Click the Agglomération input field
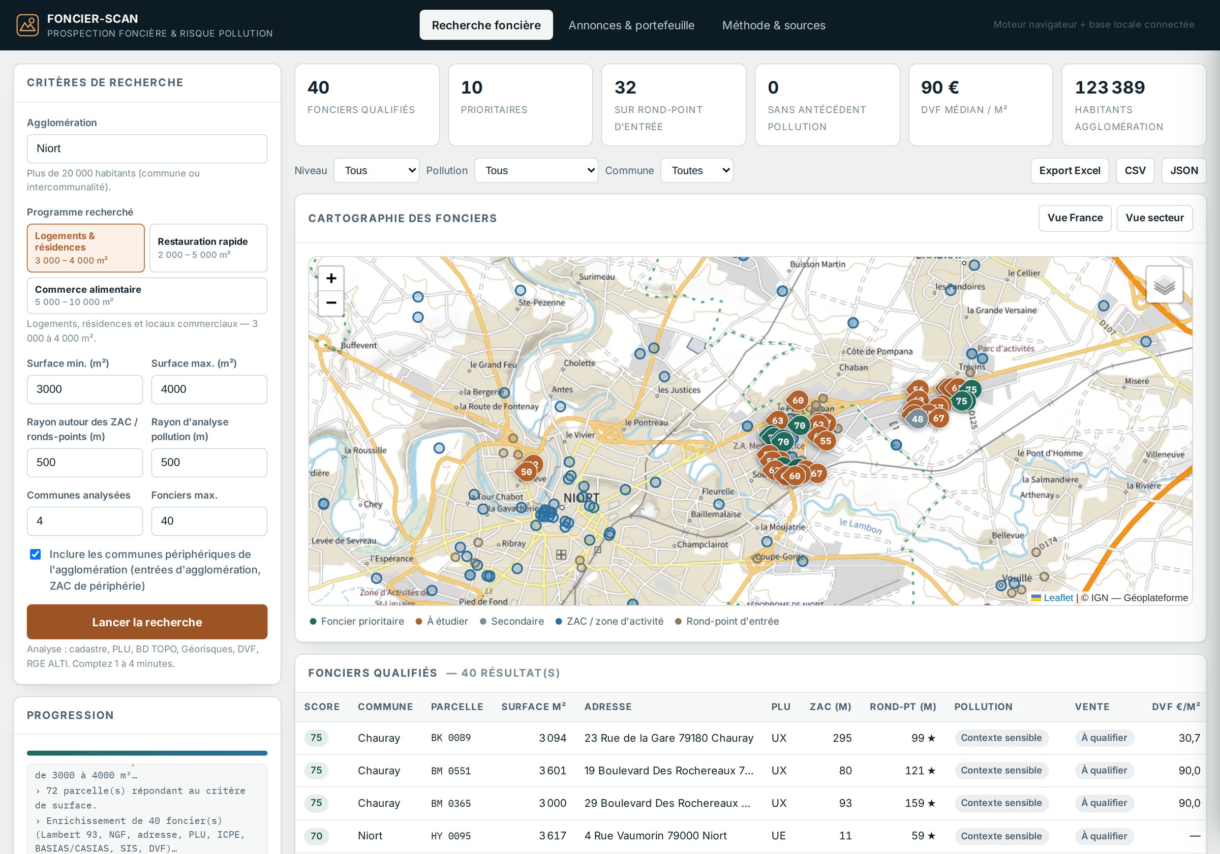1220x854 pixels. click(147, 148)
